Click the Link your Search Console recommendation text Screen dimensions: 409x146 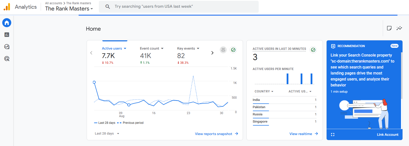362,70
